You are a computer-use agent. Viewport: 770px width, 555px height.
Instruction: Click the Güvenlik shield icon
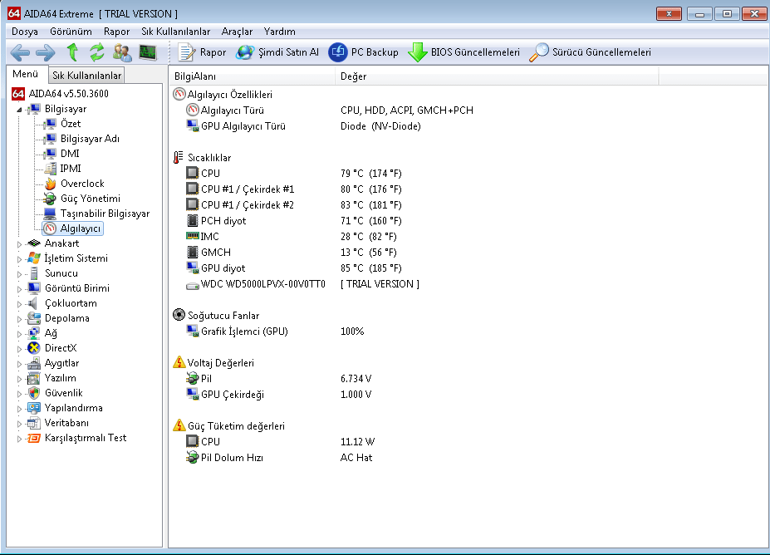coord(34,393)
